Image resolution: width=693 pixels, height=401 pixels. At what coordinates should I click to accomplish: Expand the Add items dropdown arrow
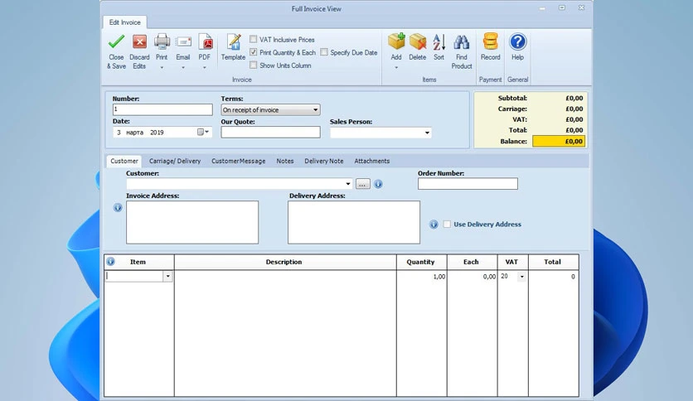(396, 68)
